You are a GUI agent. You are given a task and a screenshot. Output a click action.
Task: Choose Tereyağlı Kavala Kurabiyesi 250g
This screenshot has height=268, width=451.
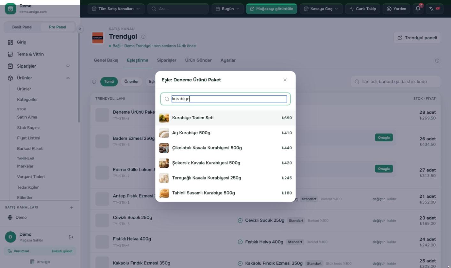tap(225, 178)
